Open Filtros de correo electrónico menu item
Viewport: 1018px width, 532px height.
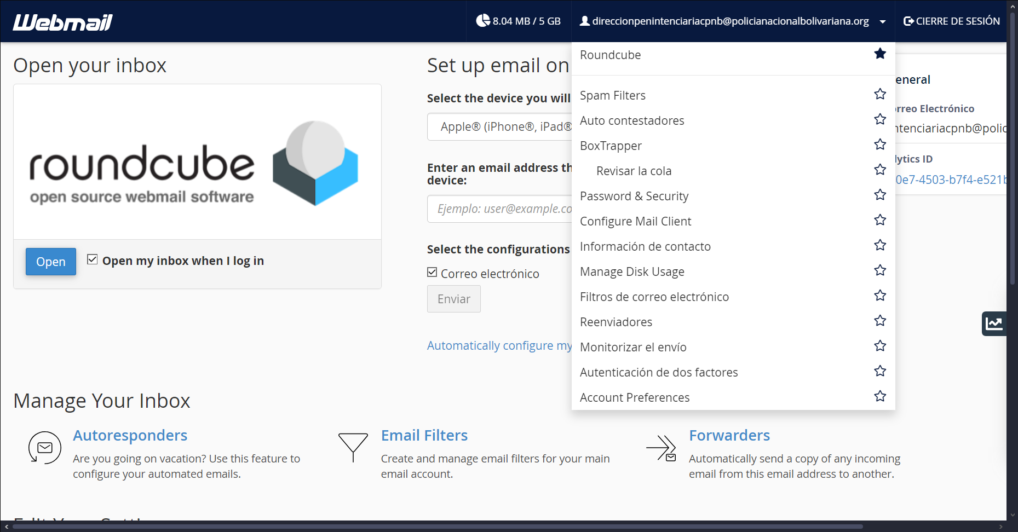click(654, 297)
